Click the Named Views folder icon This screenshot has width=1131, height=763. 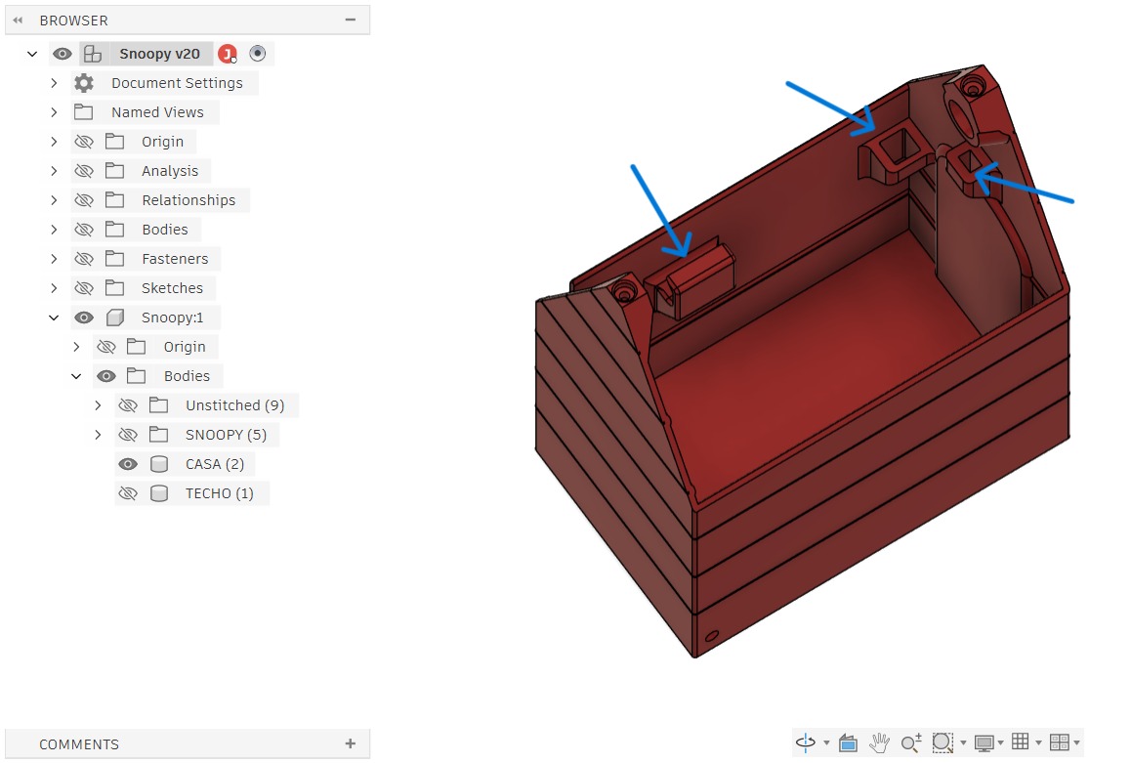pyautogui.click(x=84, y=111)
